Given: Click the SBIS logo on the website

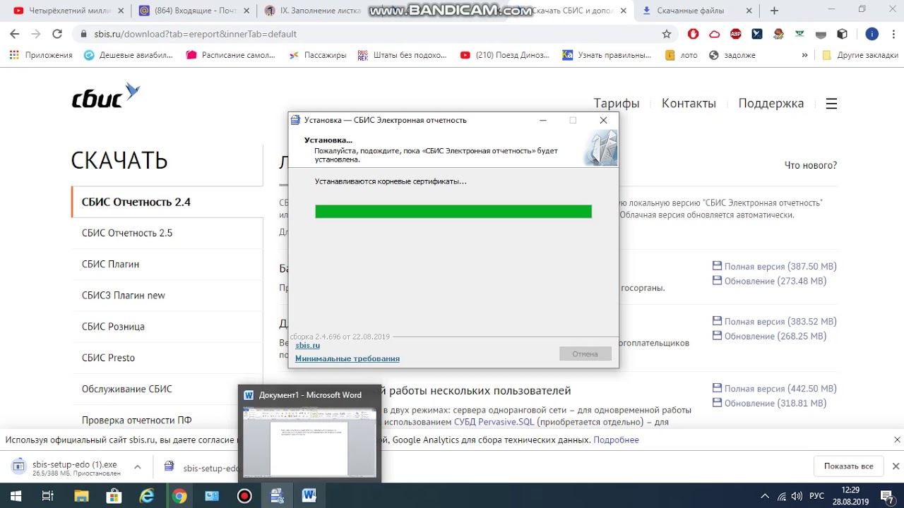Looking at the screenshot, I should pos(106,96).
